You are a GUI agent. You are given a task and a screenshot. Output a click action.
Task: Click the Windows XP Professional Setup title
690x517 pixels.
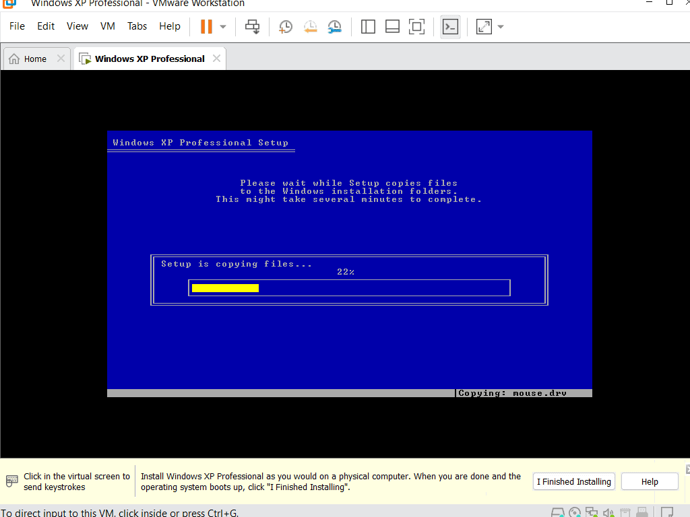point(201,143)
